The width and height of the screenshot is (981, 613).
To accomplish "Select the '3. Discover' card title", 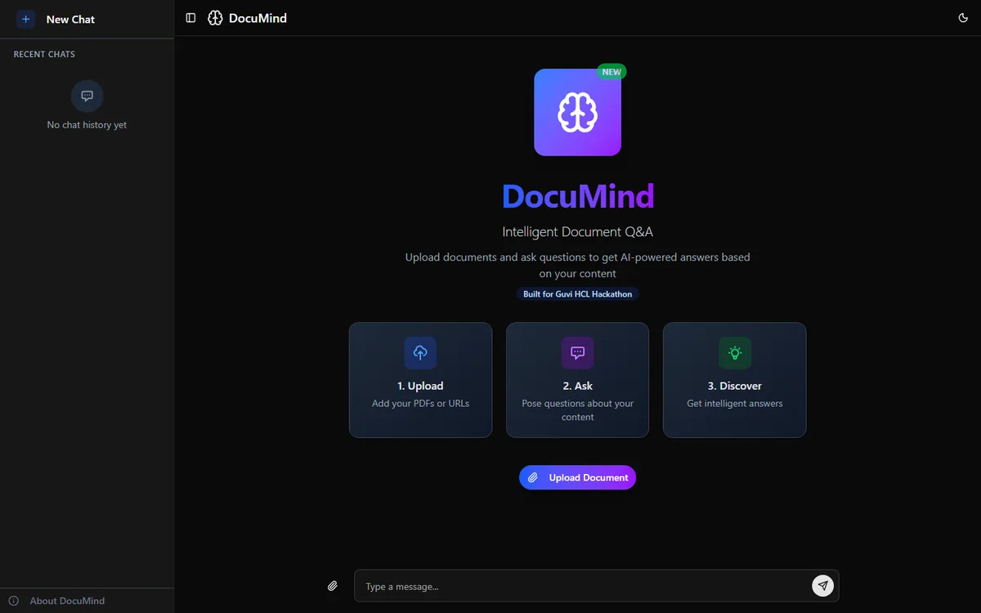I will 735,386.
